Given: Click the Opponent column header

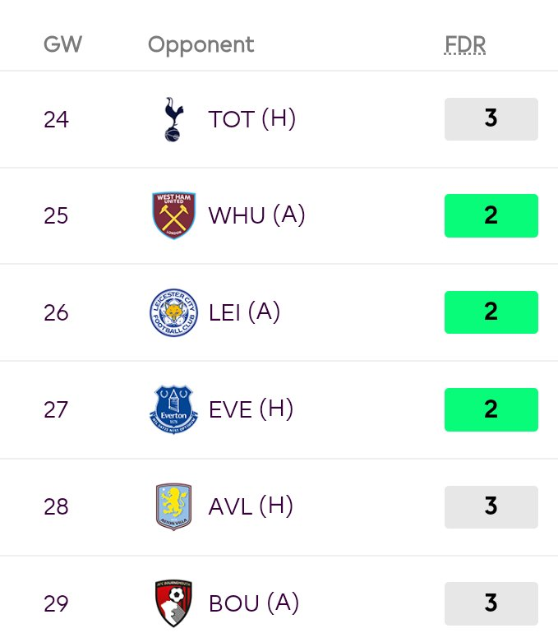Looking at the screenshot, I should pyautogui.click(x=201, y=45).
